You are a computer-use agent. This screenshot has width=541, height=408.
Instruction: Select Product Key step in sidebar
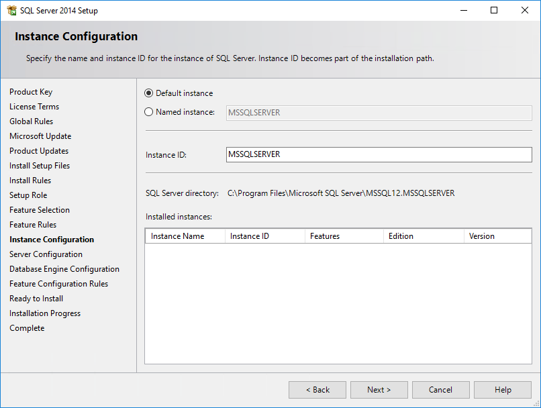pyautogui.click(x=31, y=92)
